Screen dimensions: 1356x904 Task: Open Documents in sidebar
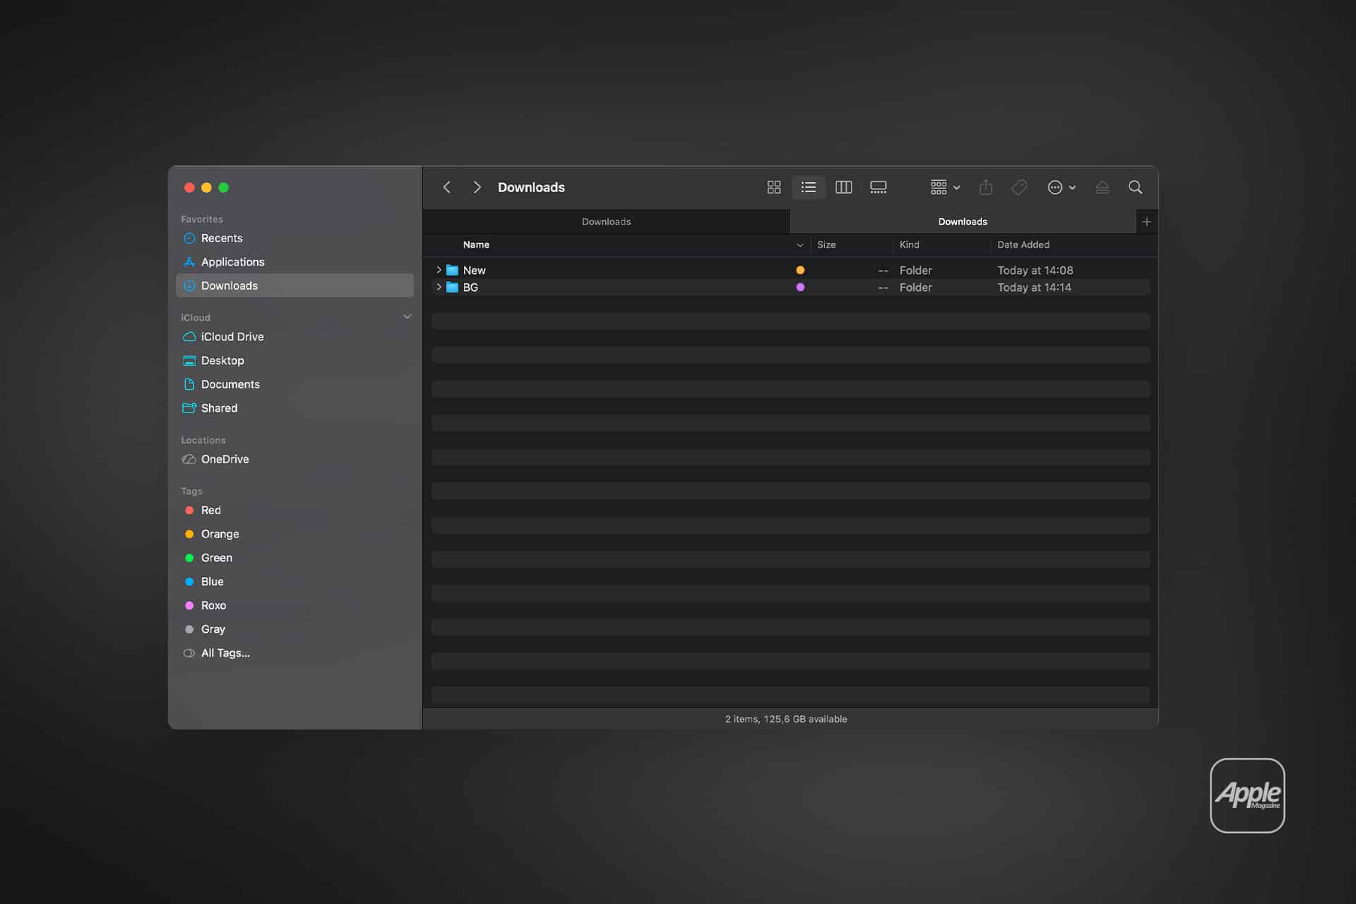295,384
